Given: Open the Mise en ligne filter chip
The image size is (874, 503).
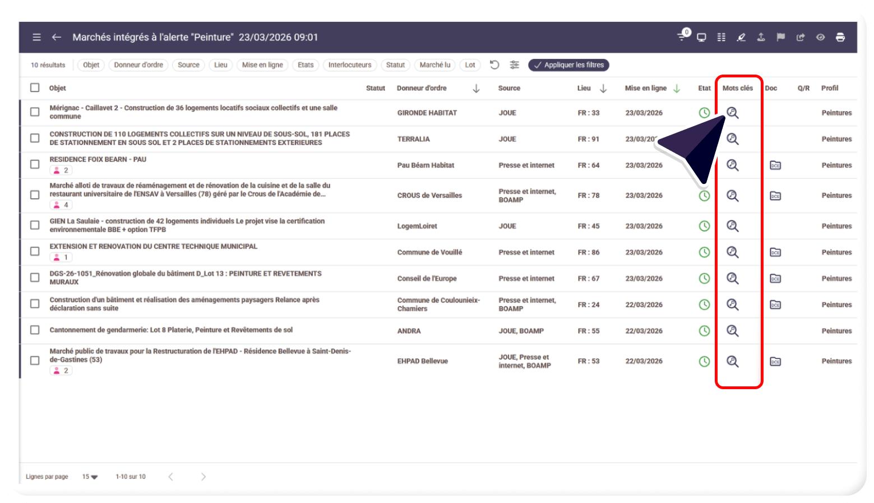Looking at the screenshot, I should (262, 65).
